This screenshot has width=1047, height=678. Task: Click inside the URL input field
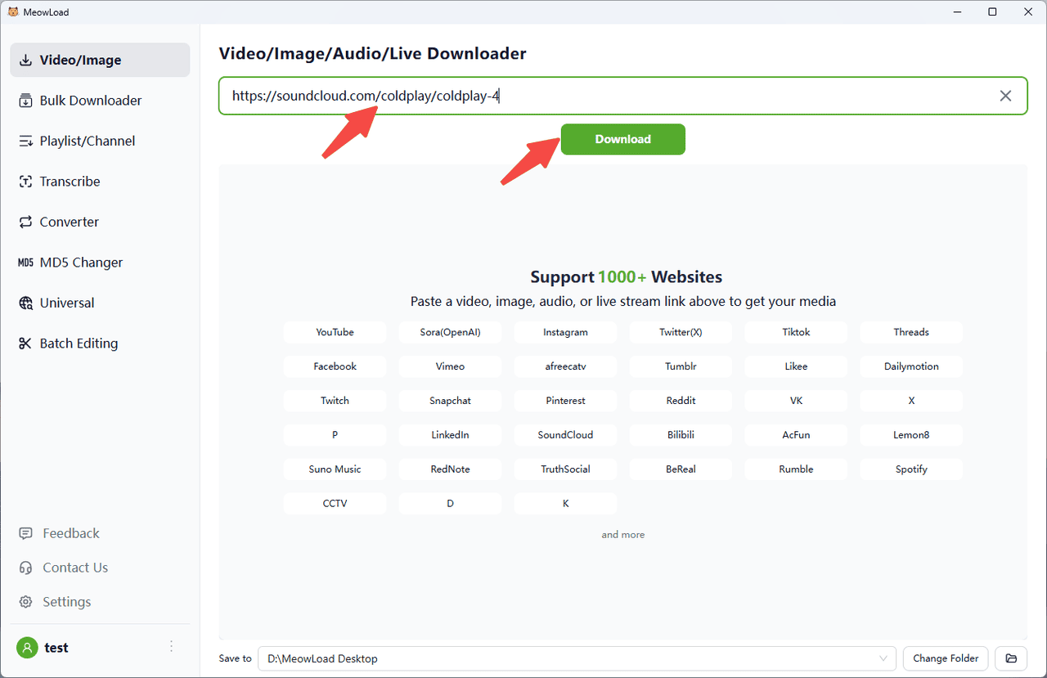(736, 96)
